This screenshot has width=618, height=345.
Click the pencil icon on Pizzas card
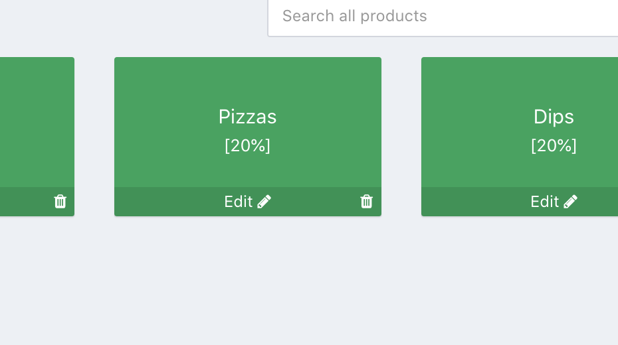pyautogui.click(x=264, y=202)
